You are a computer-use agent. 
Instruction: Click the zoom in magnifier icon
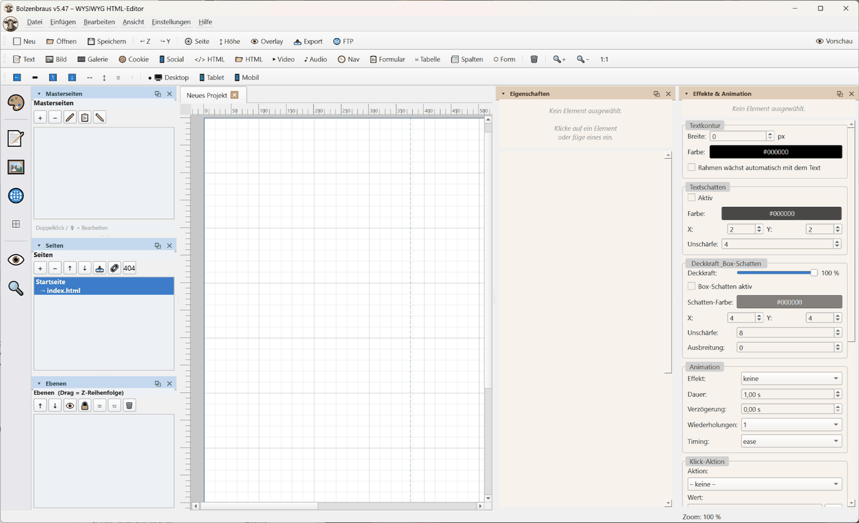coord(559,60)
